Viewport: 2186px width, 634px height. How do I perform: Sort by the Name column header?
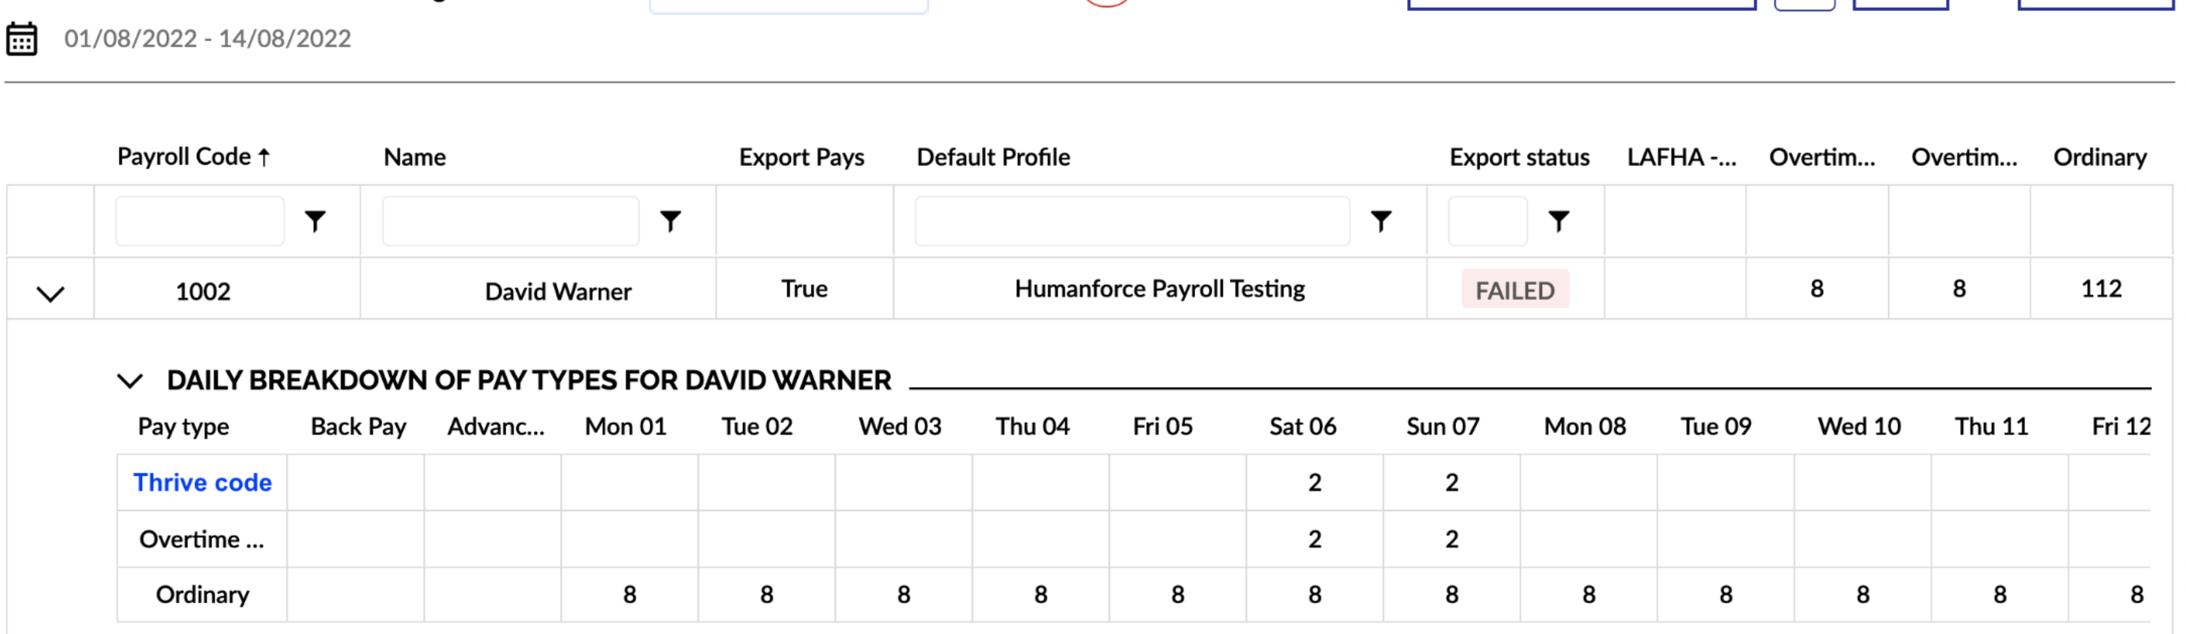pos(415,157)
